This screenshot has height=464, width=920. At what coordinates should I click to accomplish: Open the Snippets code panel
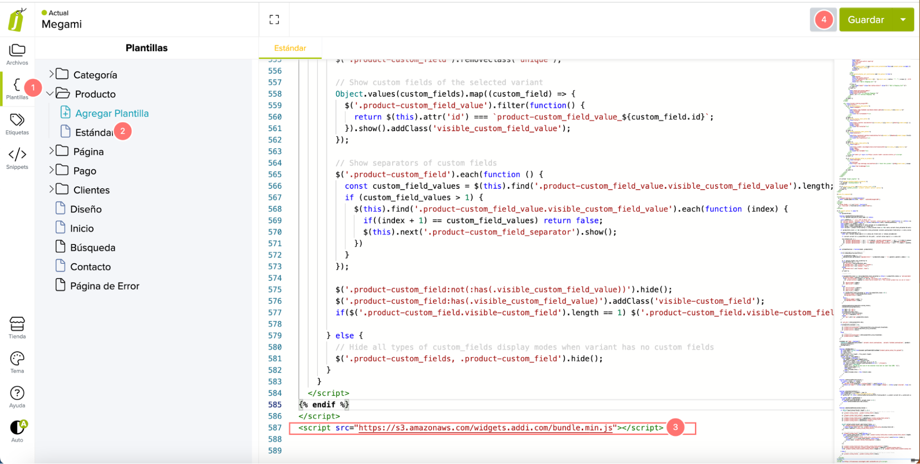pos(17,158)
